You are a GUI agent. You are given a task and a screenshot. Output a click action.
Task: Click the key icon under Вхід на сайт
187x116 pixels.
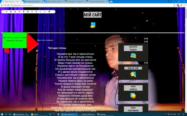coord(133,74)
